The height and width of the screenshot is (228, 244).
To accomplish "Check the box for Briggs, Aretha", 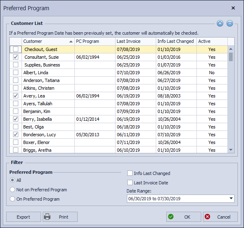I will [15, 150].
